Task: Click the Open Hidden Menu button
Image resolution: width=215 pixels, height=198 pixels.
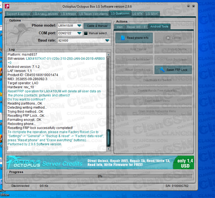Action: pos(154,101)
